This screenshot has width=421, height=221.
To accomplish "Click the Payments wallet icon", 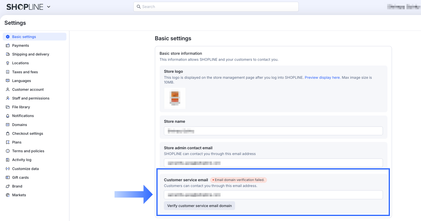I will pyautogui.click(x=8, y=45).
